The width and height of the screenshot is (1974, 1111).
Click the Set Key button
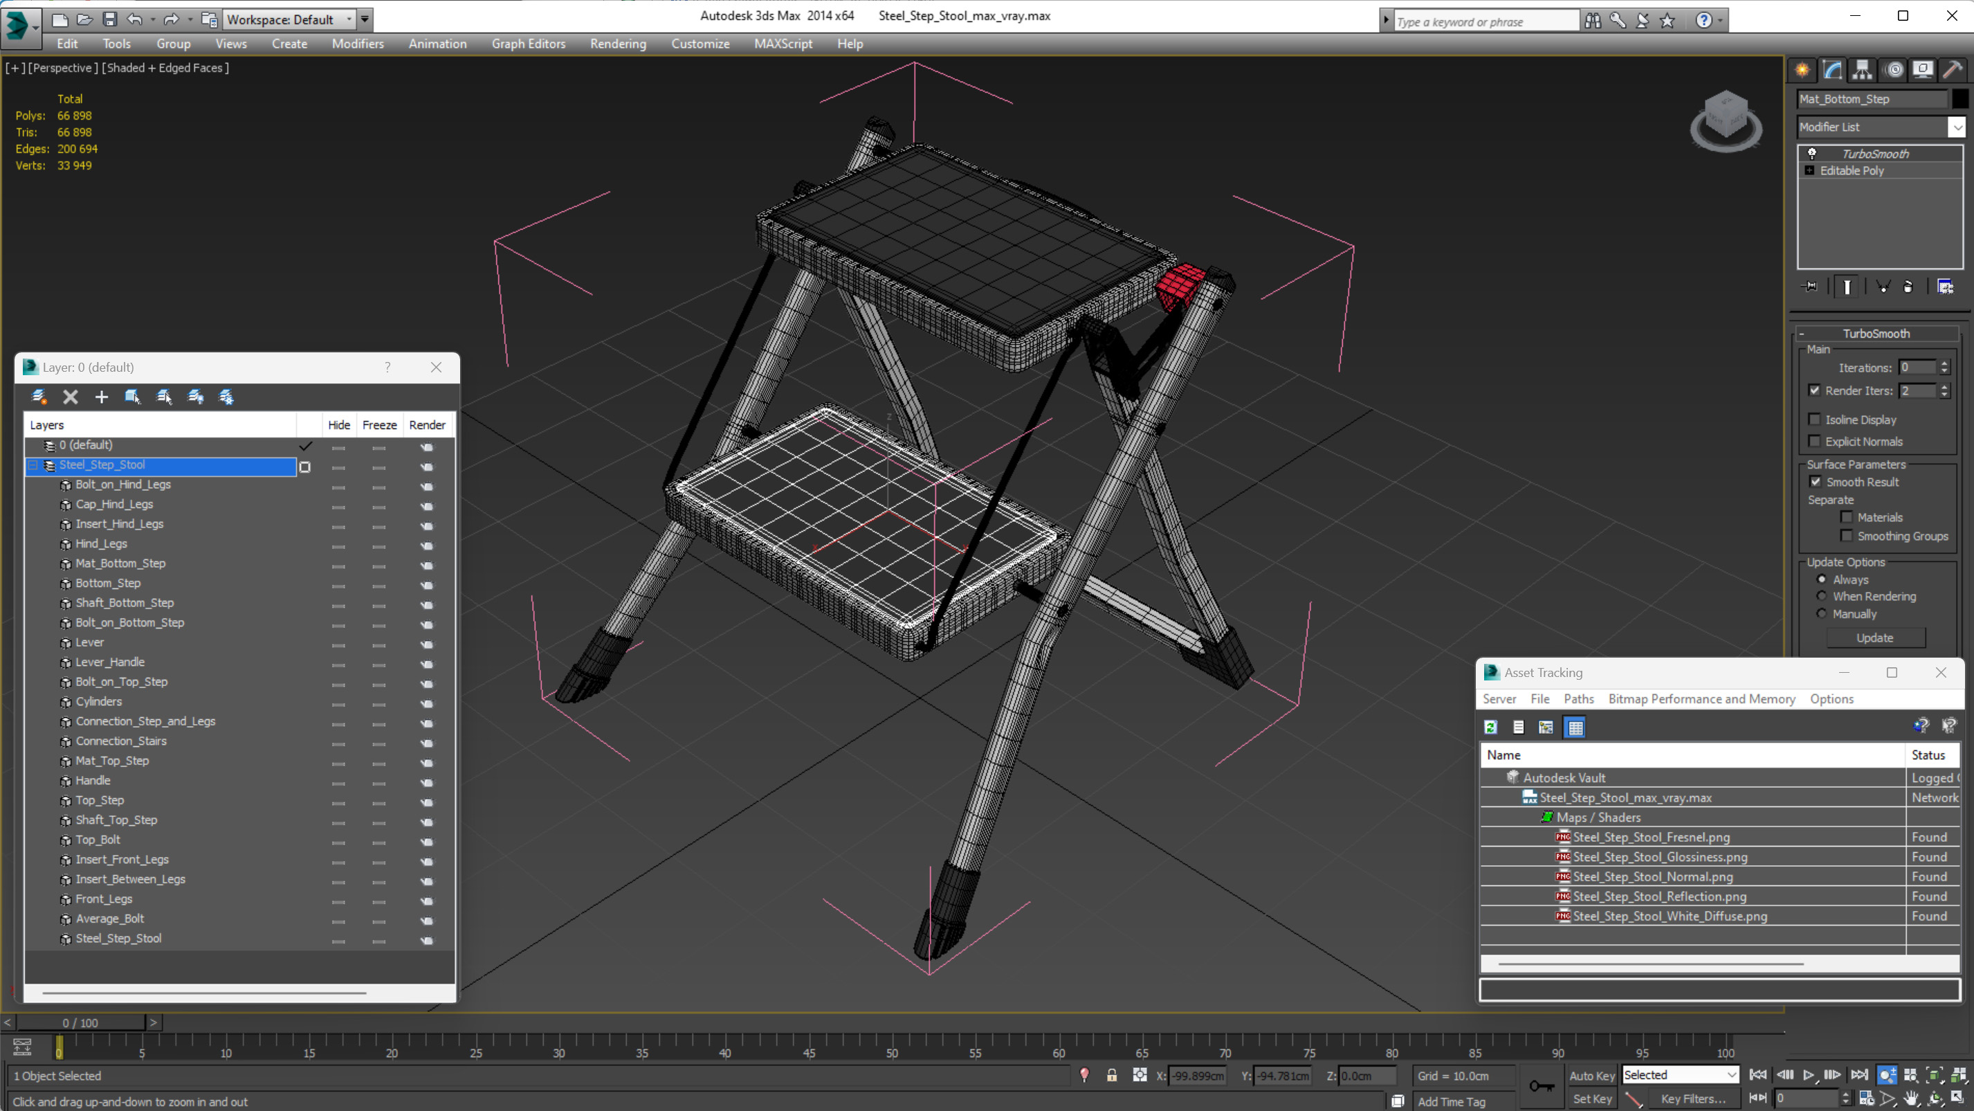[1591, 1099]
